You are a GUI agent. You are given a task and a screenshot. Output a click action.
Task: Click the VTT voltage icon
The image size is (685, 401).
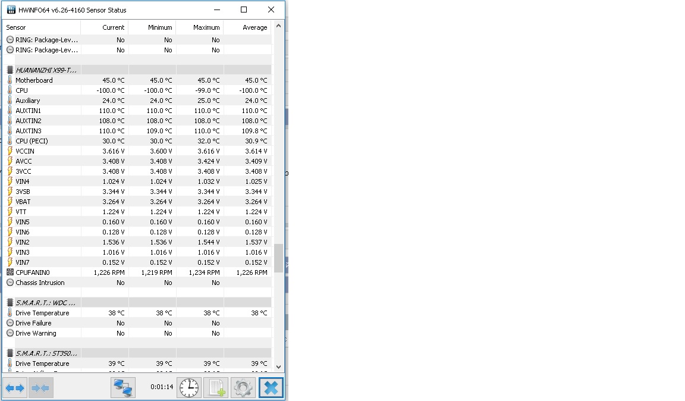click(10, 212)
